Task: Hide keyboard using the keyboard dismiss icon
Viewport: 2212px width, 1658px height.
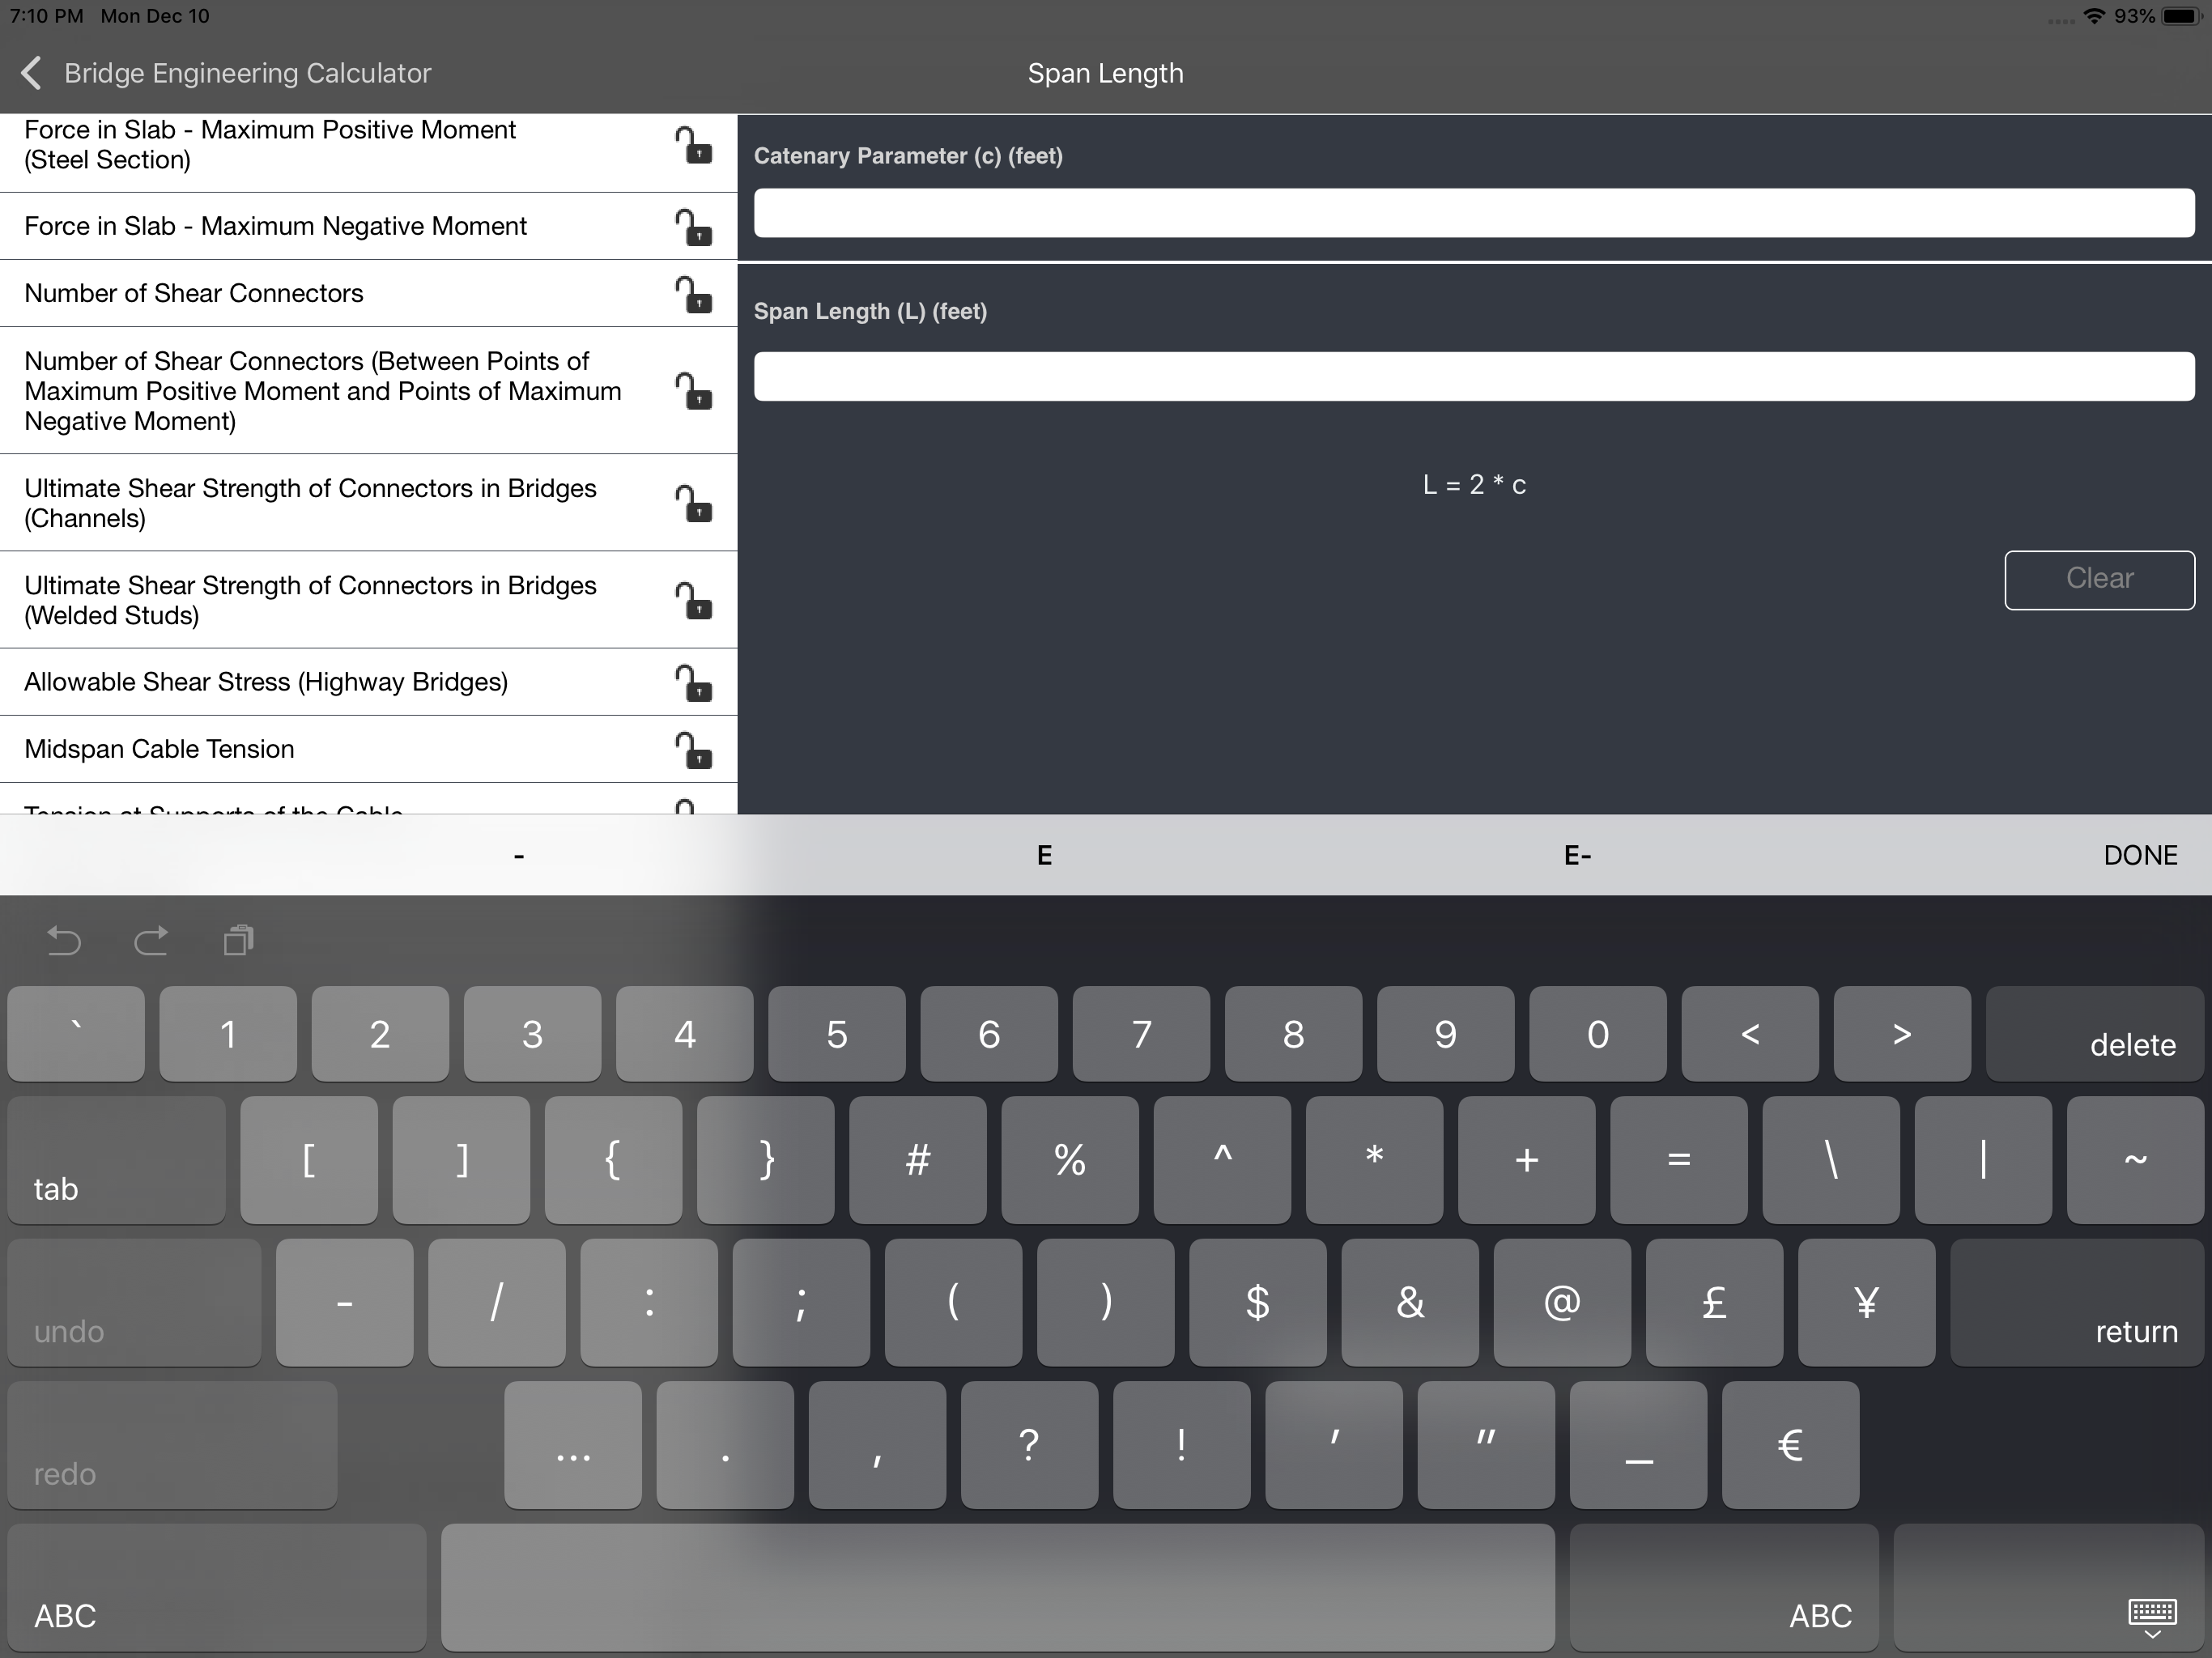Action: tap(2151, 1616)
